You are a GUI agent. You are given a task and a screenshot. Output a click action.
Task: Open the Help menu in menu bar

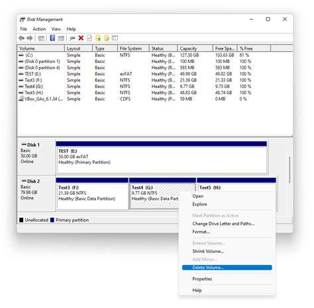71,29
